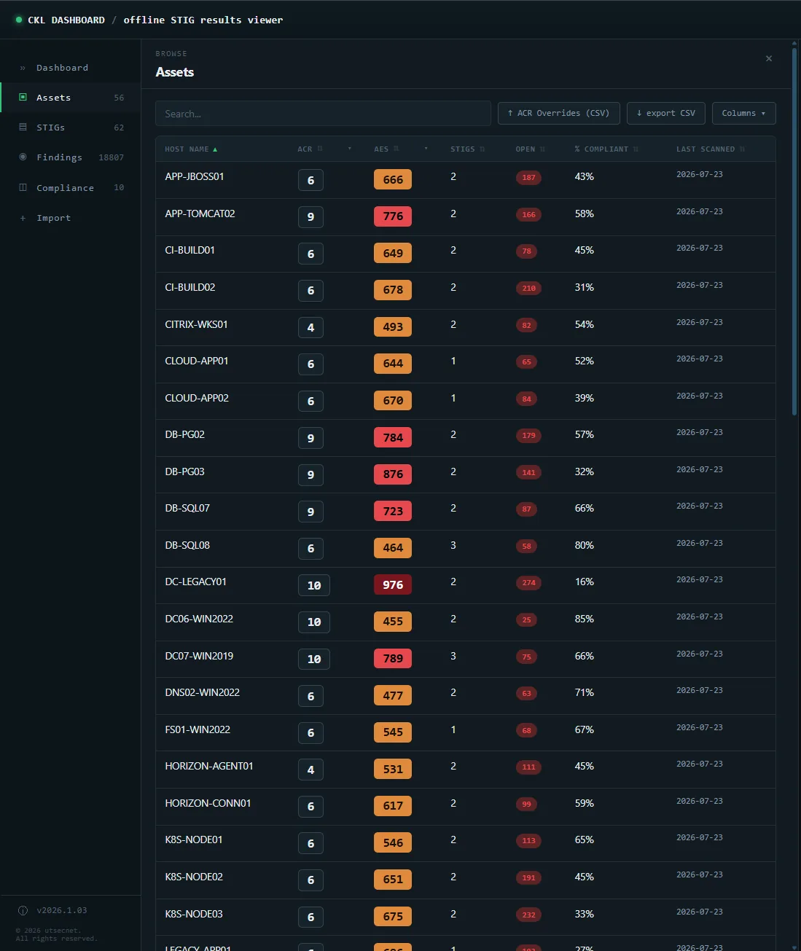Click the info icon beside v2026.1.03
801x951 pixels.
[x=23, y=910]
